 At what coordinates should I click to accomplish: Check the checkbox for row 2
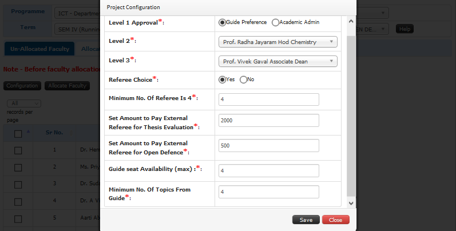pyautogui.click(x=18, y=168)
